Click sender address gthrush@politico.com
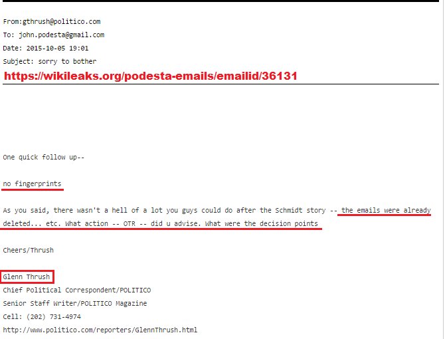445x339 pixels. tap(61, 21)
